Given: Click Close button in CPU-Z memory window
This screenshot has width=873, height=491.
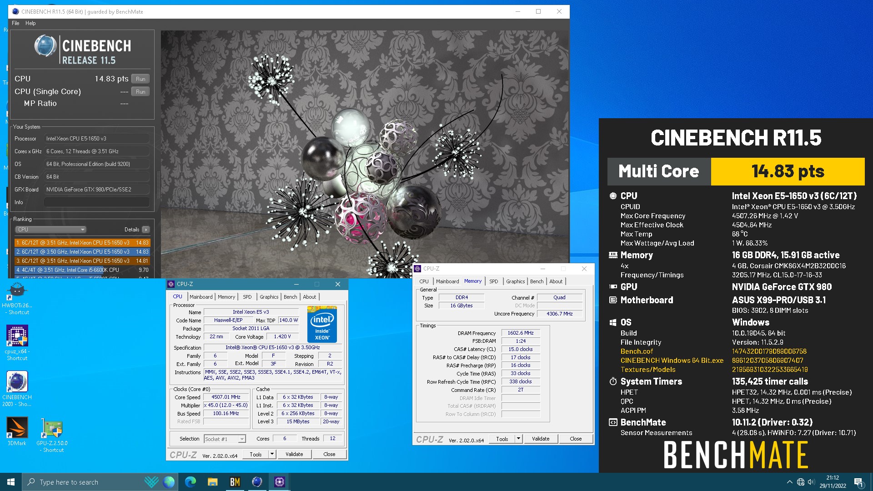Looking at the screenshot, I should [576, 439].
